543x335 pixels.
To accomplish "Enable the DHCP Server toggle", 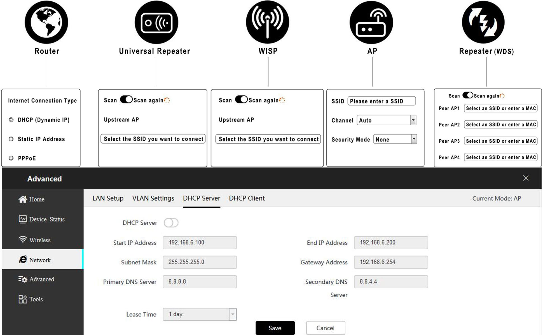I will tap(171, 223).
